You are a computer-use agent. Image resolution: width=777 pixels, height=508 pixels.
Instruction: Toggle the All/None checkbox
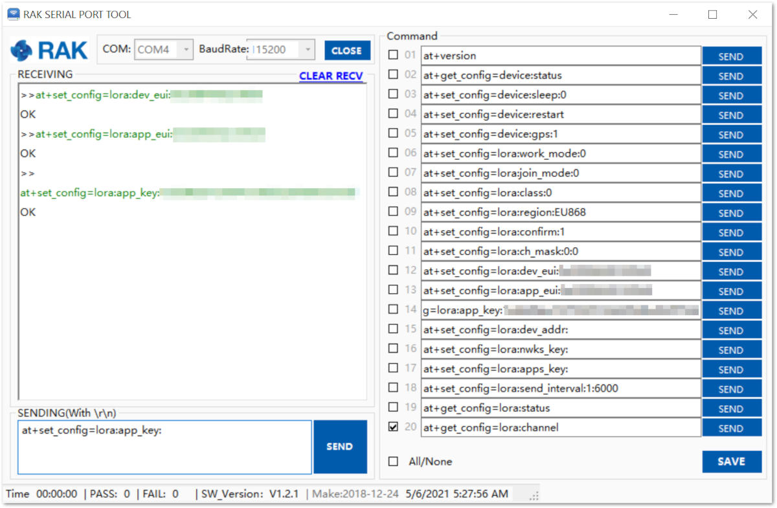(x=393, y=461)
